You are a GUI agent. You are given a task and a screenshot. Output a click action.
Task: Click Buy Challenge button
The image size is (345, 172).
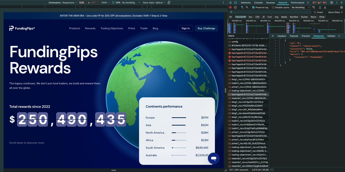click(x=206, y=28)
